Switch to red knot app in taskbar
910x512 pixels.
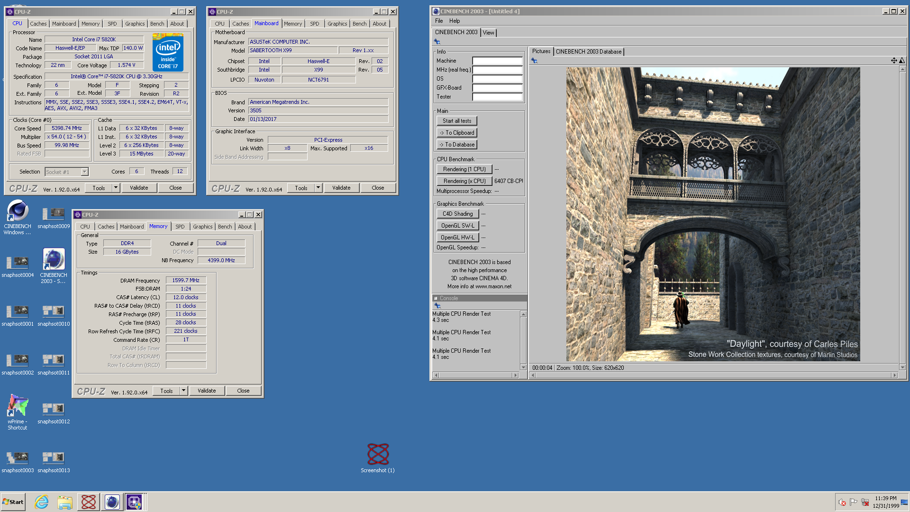[89, 502]
